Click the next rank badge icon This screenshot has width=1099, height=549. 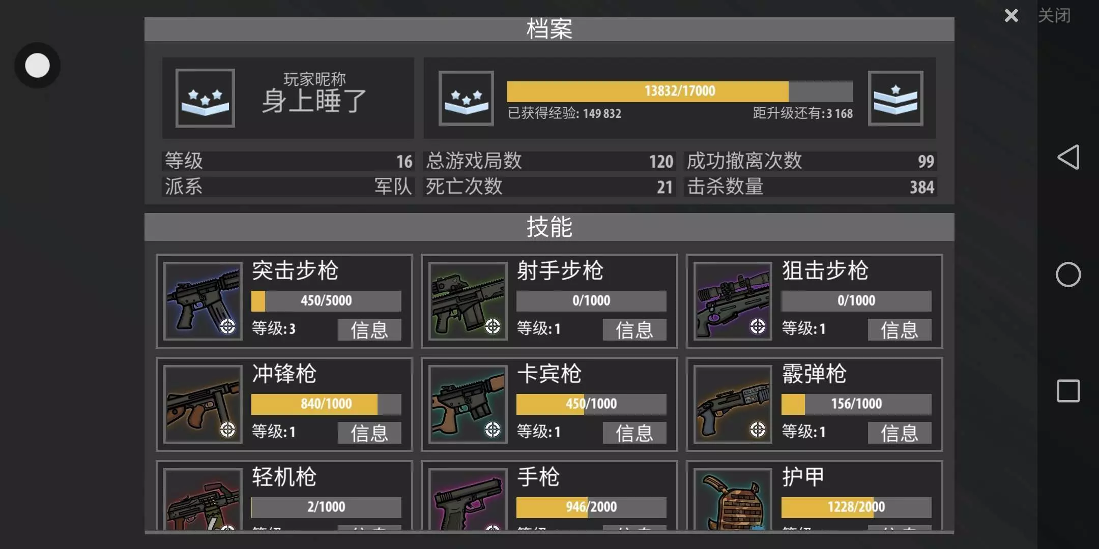[895, 98]
